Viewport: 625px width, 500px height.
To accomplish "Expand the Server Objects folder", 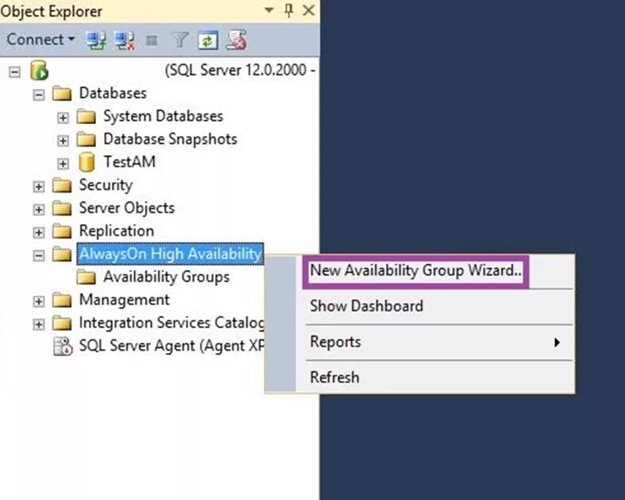I will click(39, 210).
